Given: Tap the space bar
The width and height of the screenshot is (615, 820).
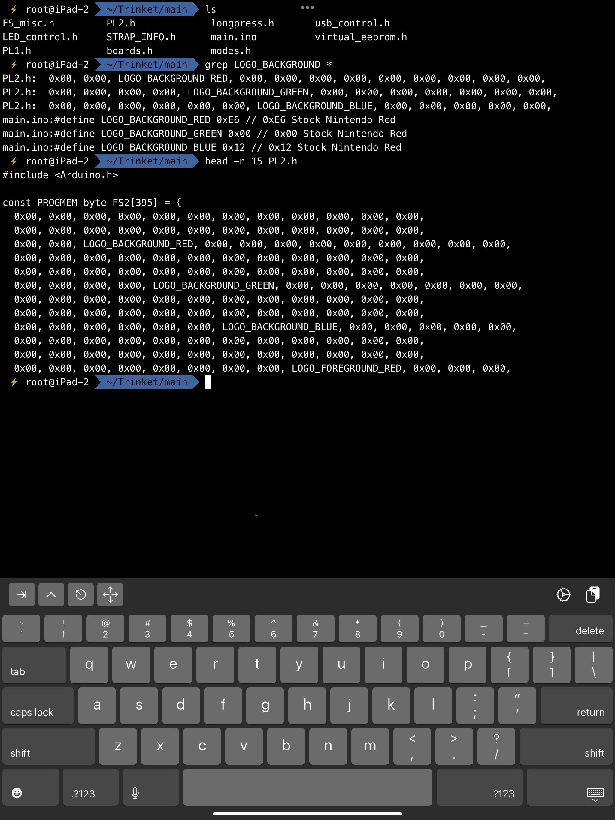Looking at the screenshot, I should tap(307, 787).
